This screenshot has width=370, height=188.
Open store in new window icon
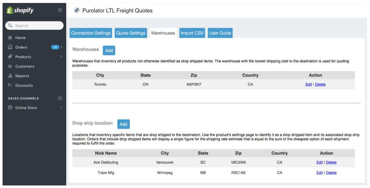coord(60,10)
